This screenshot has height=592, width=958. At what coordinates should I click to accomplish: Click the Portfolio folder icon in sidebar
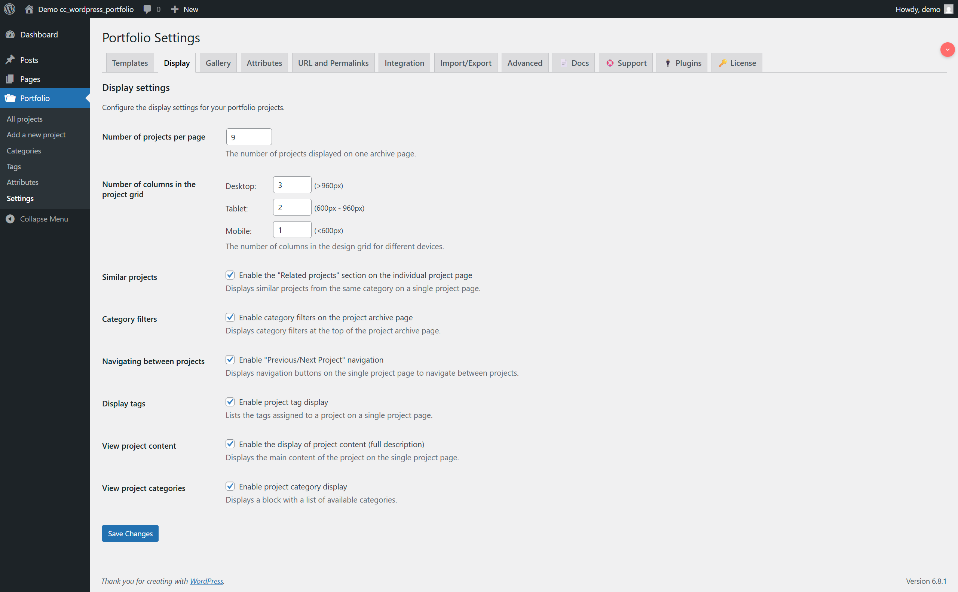click(x=10, y=98)
